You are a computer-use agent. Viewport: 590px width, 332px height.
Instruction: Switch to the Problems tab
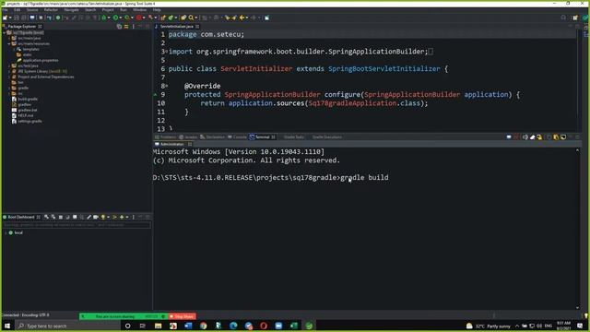click(166, 137)
